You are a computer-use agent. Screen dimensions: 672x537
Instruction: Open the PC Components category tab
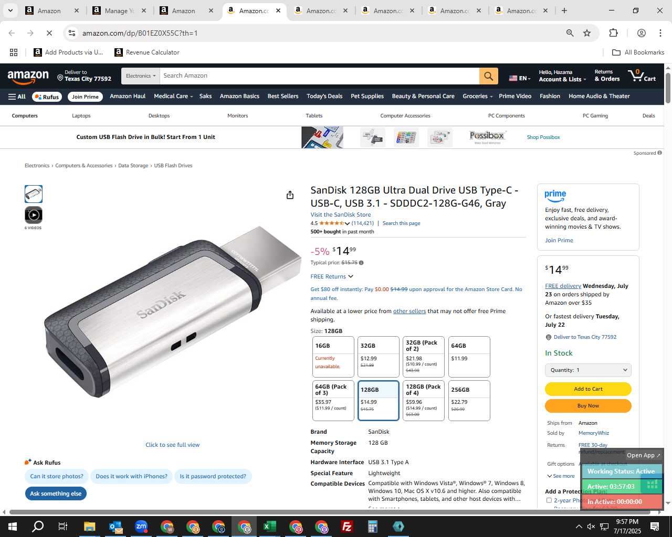(x=507, y=116)
